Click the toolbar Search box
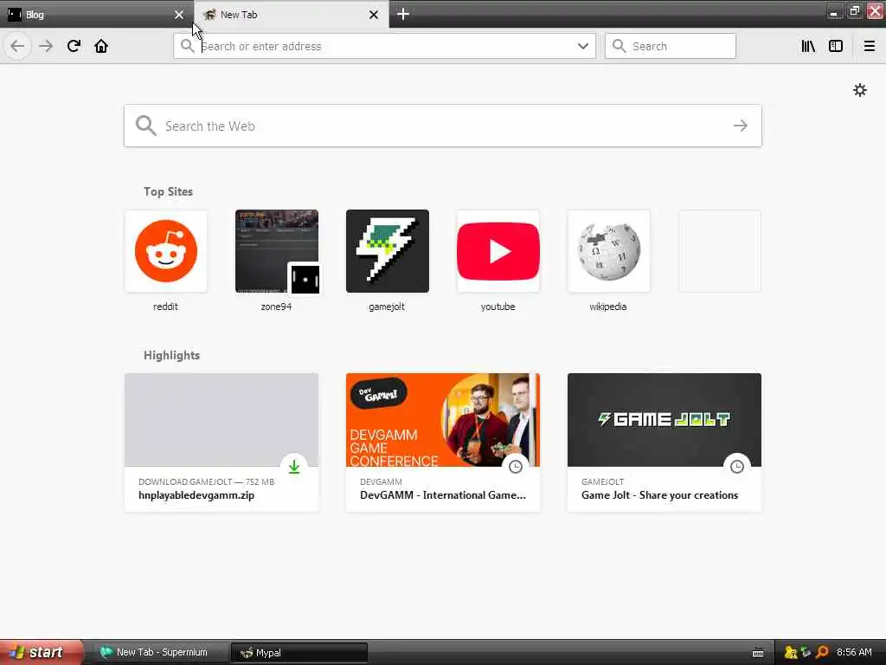Screen dimensions: 886x665 click(x=671, y=46)
